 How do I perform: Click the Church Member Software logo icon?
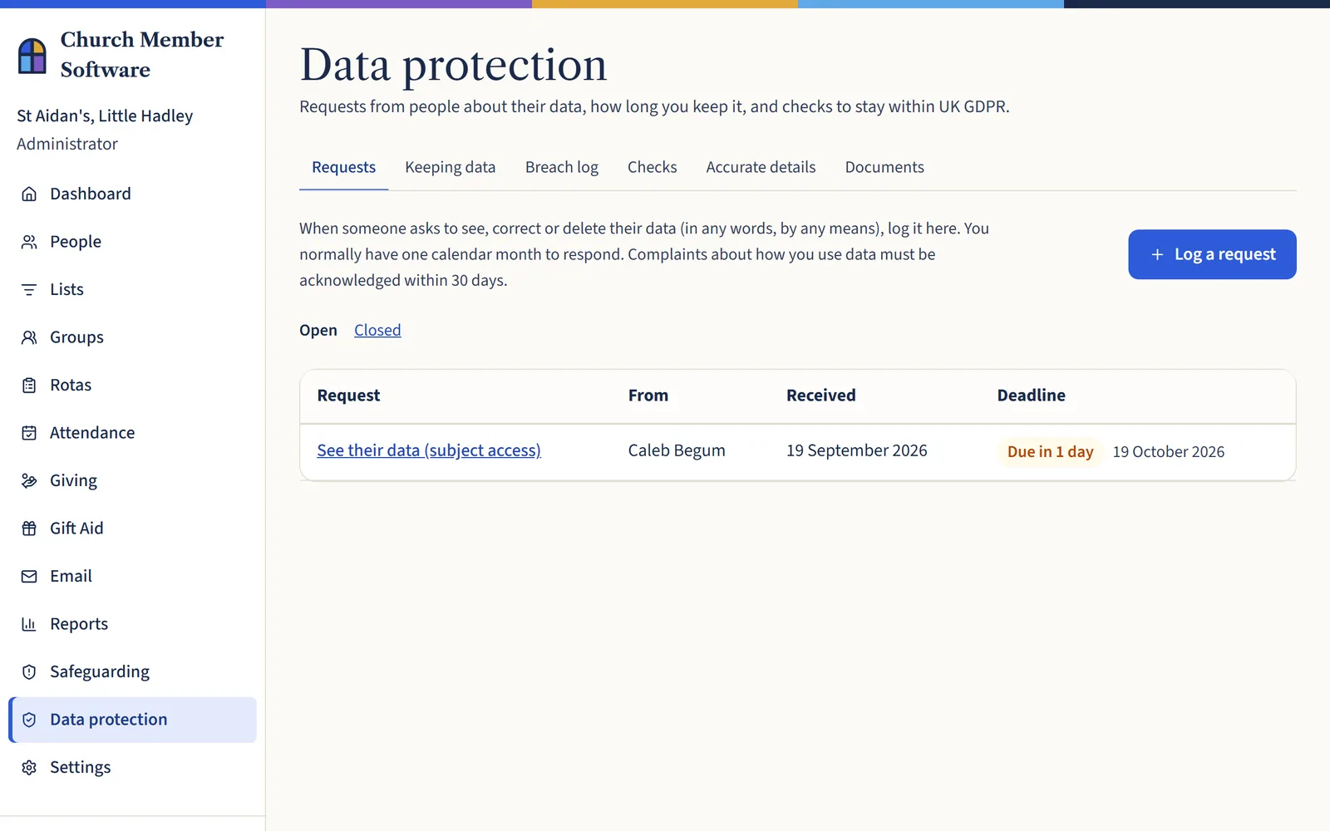pos(32,56)
